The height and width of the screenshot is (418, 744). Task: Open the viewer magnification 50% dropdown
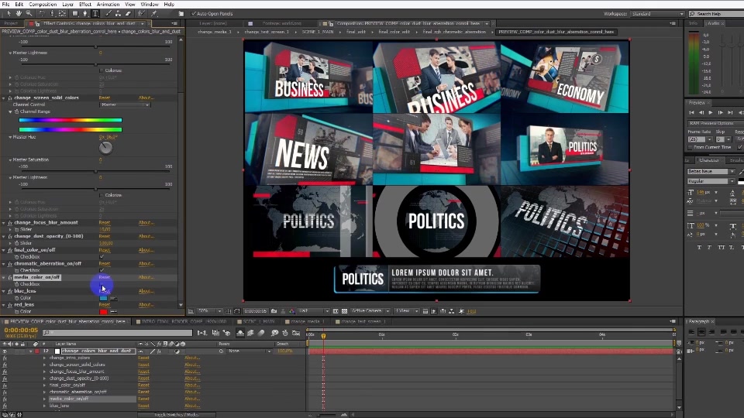(209, 311)
